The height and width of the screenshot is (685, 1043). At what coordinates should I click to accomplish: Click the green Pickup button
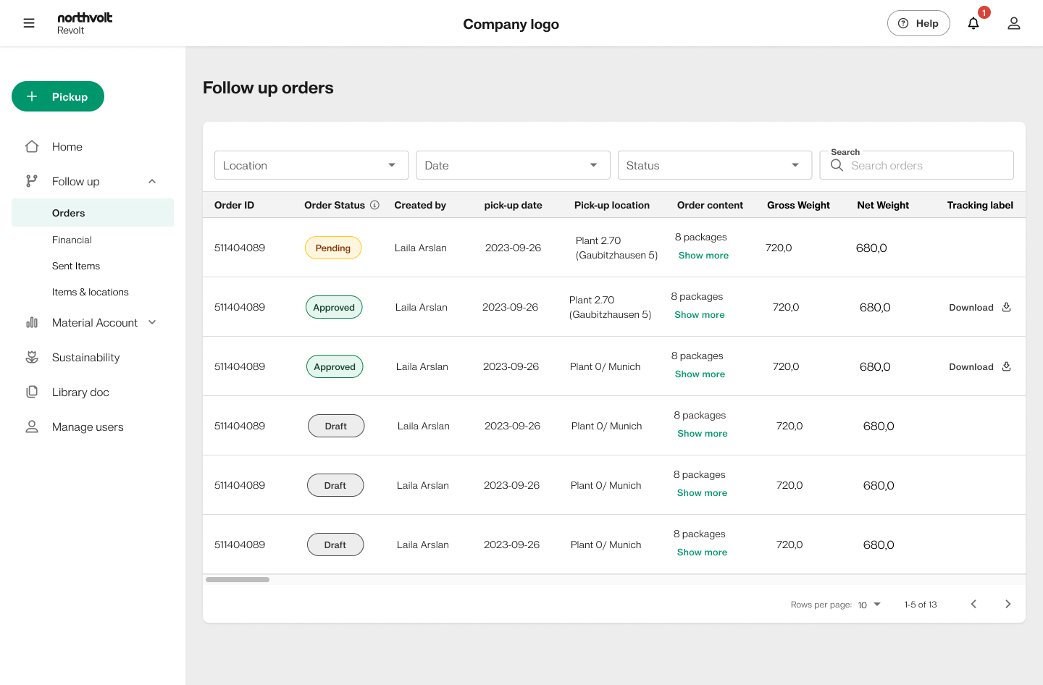pyautogui.click(x=58, y=96)
